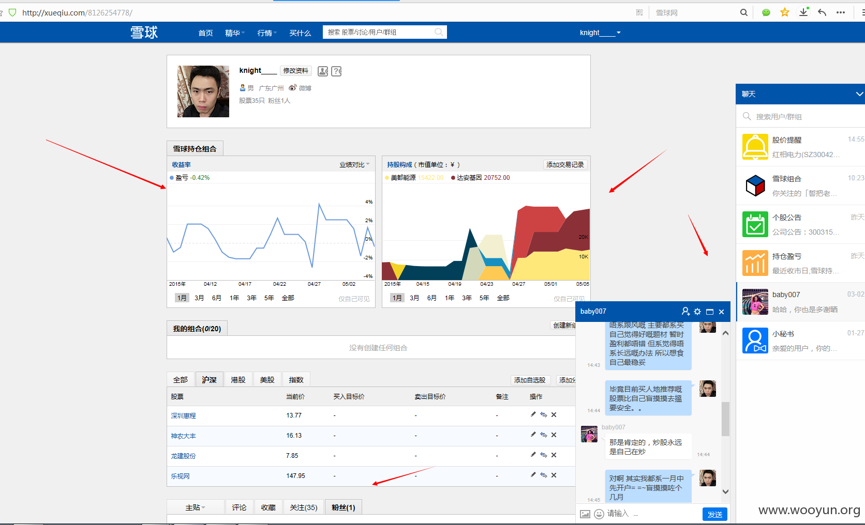This screenshot has width=865, height=525.
Task: Open the gear settings in the baby007 chat header
Action: (697, 311)
